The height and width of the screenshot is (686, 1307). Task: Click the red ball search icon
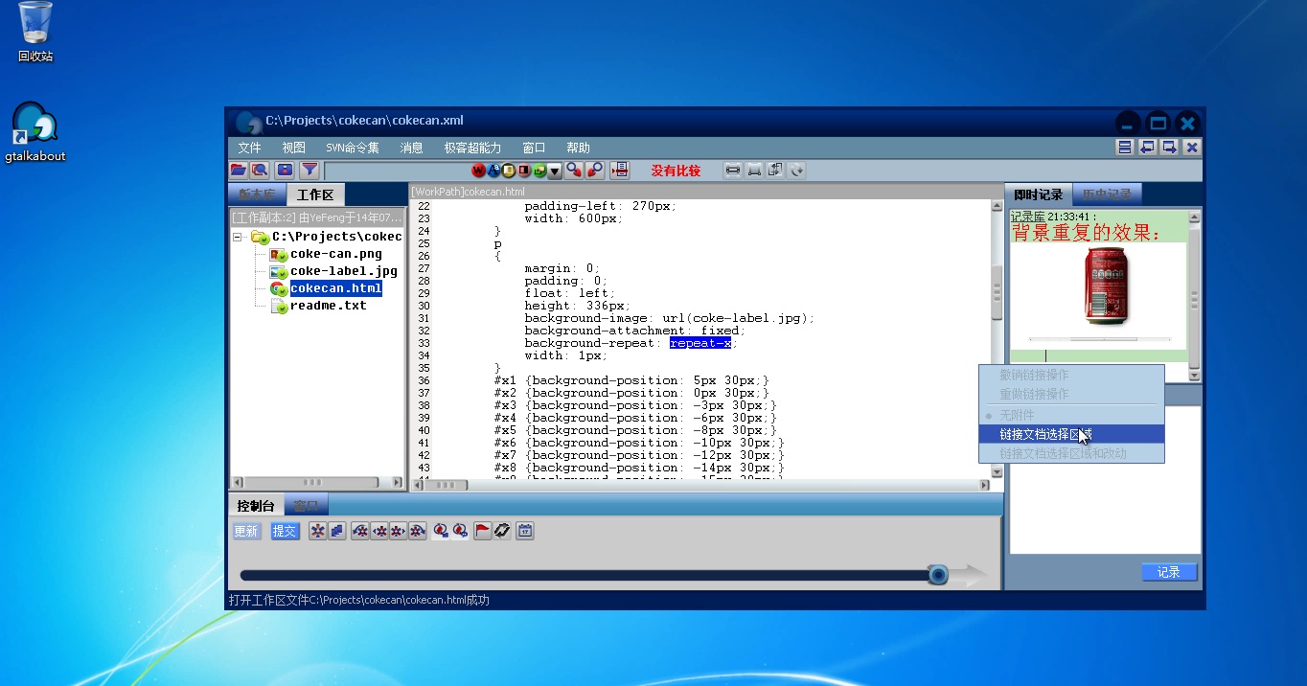[x=574, y=171]
